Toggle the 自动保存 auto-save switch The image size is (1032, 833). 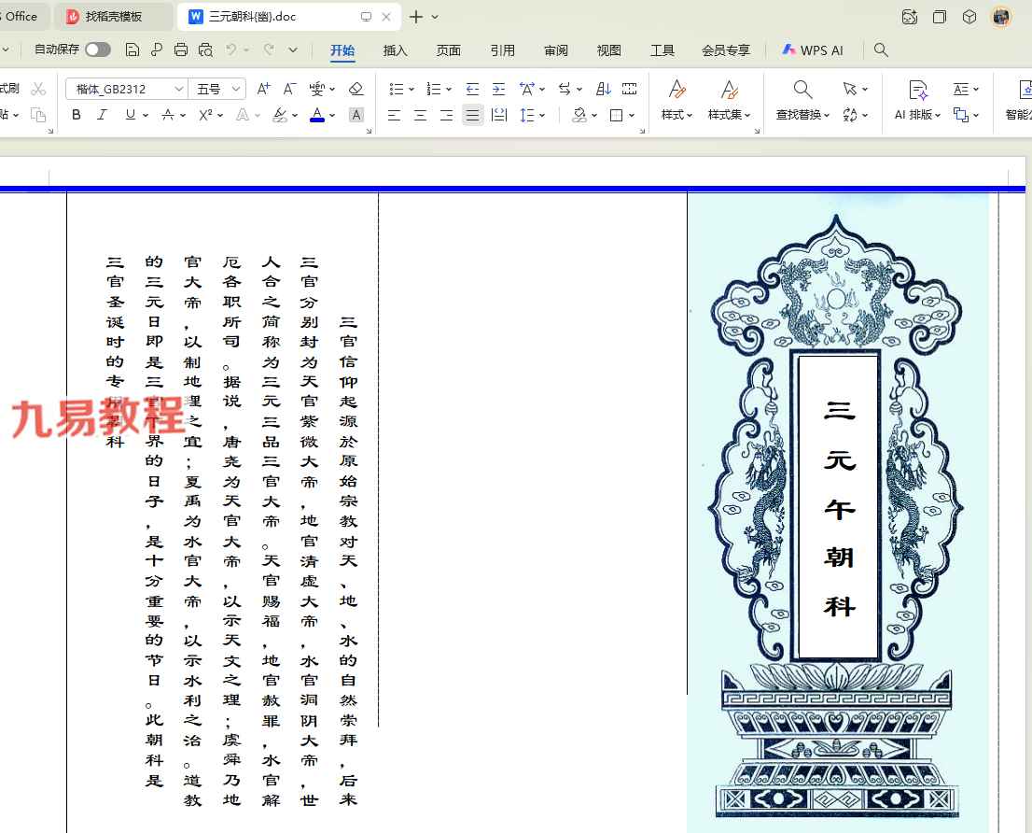click(97, 49)
